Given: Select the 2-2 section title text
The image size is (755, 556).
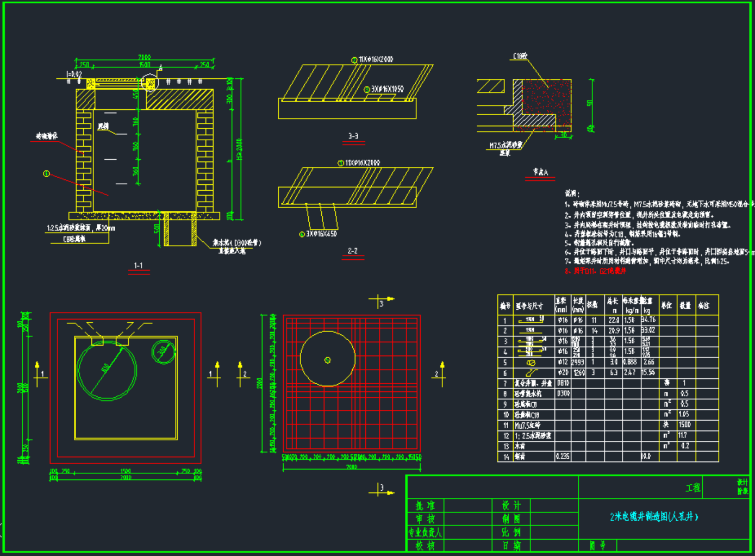Looking at the screenshot, I should coord(353,251).
